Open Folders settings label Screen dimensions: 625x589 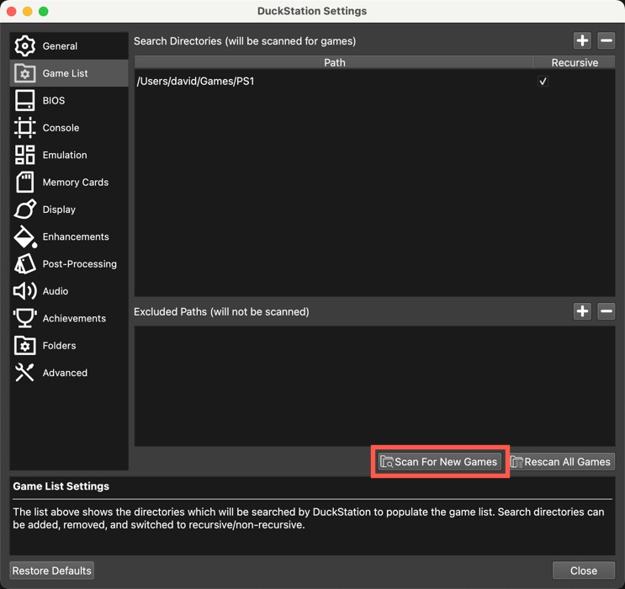pyautogui.click(x=60, y=345)
